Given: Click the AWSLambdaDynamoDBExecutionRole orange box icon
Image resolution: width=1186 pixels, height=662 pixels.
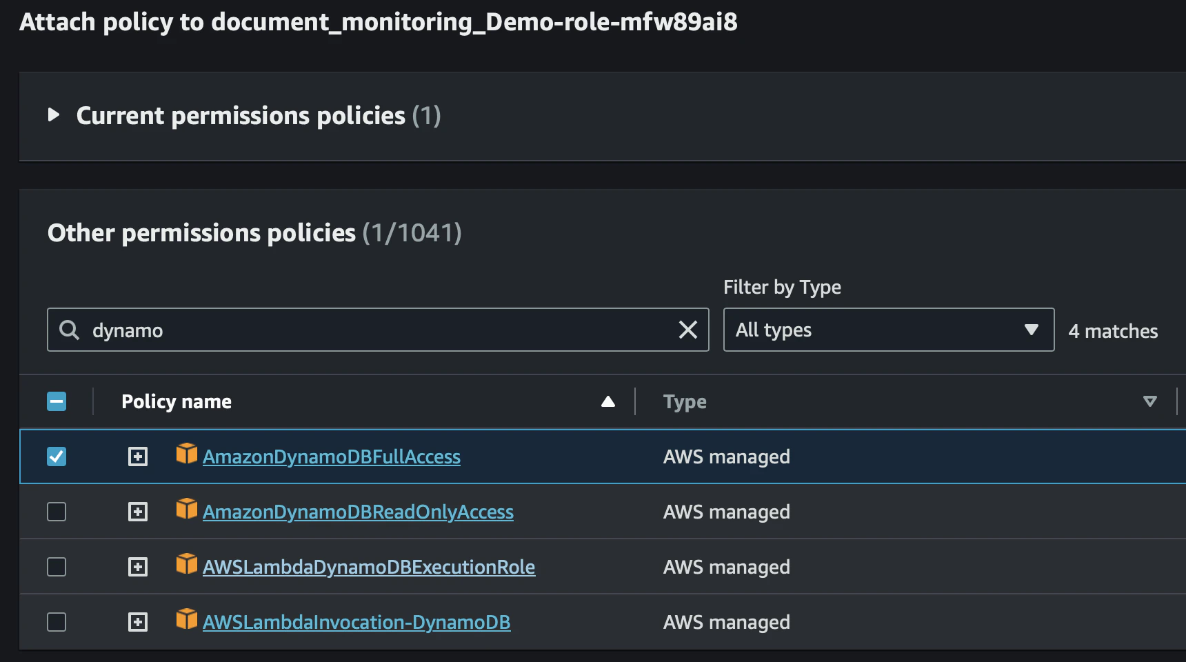Looking at the screenshot, I should tap(186, 564).
